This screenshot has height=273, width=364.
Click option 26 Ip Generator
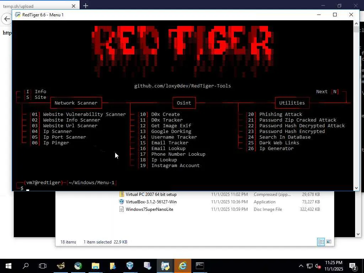click(x=270, y=148)
